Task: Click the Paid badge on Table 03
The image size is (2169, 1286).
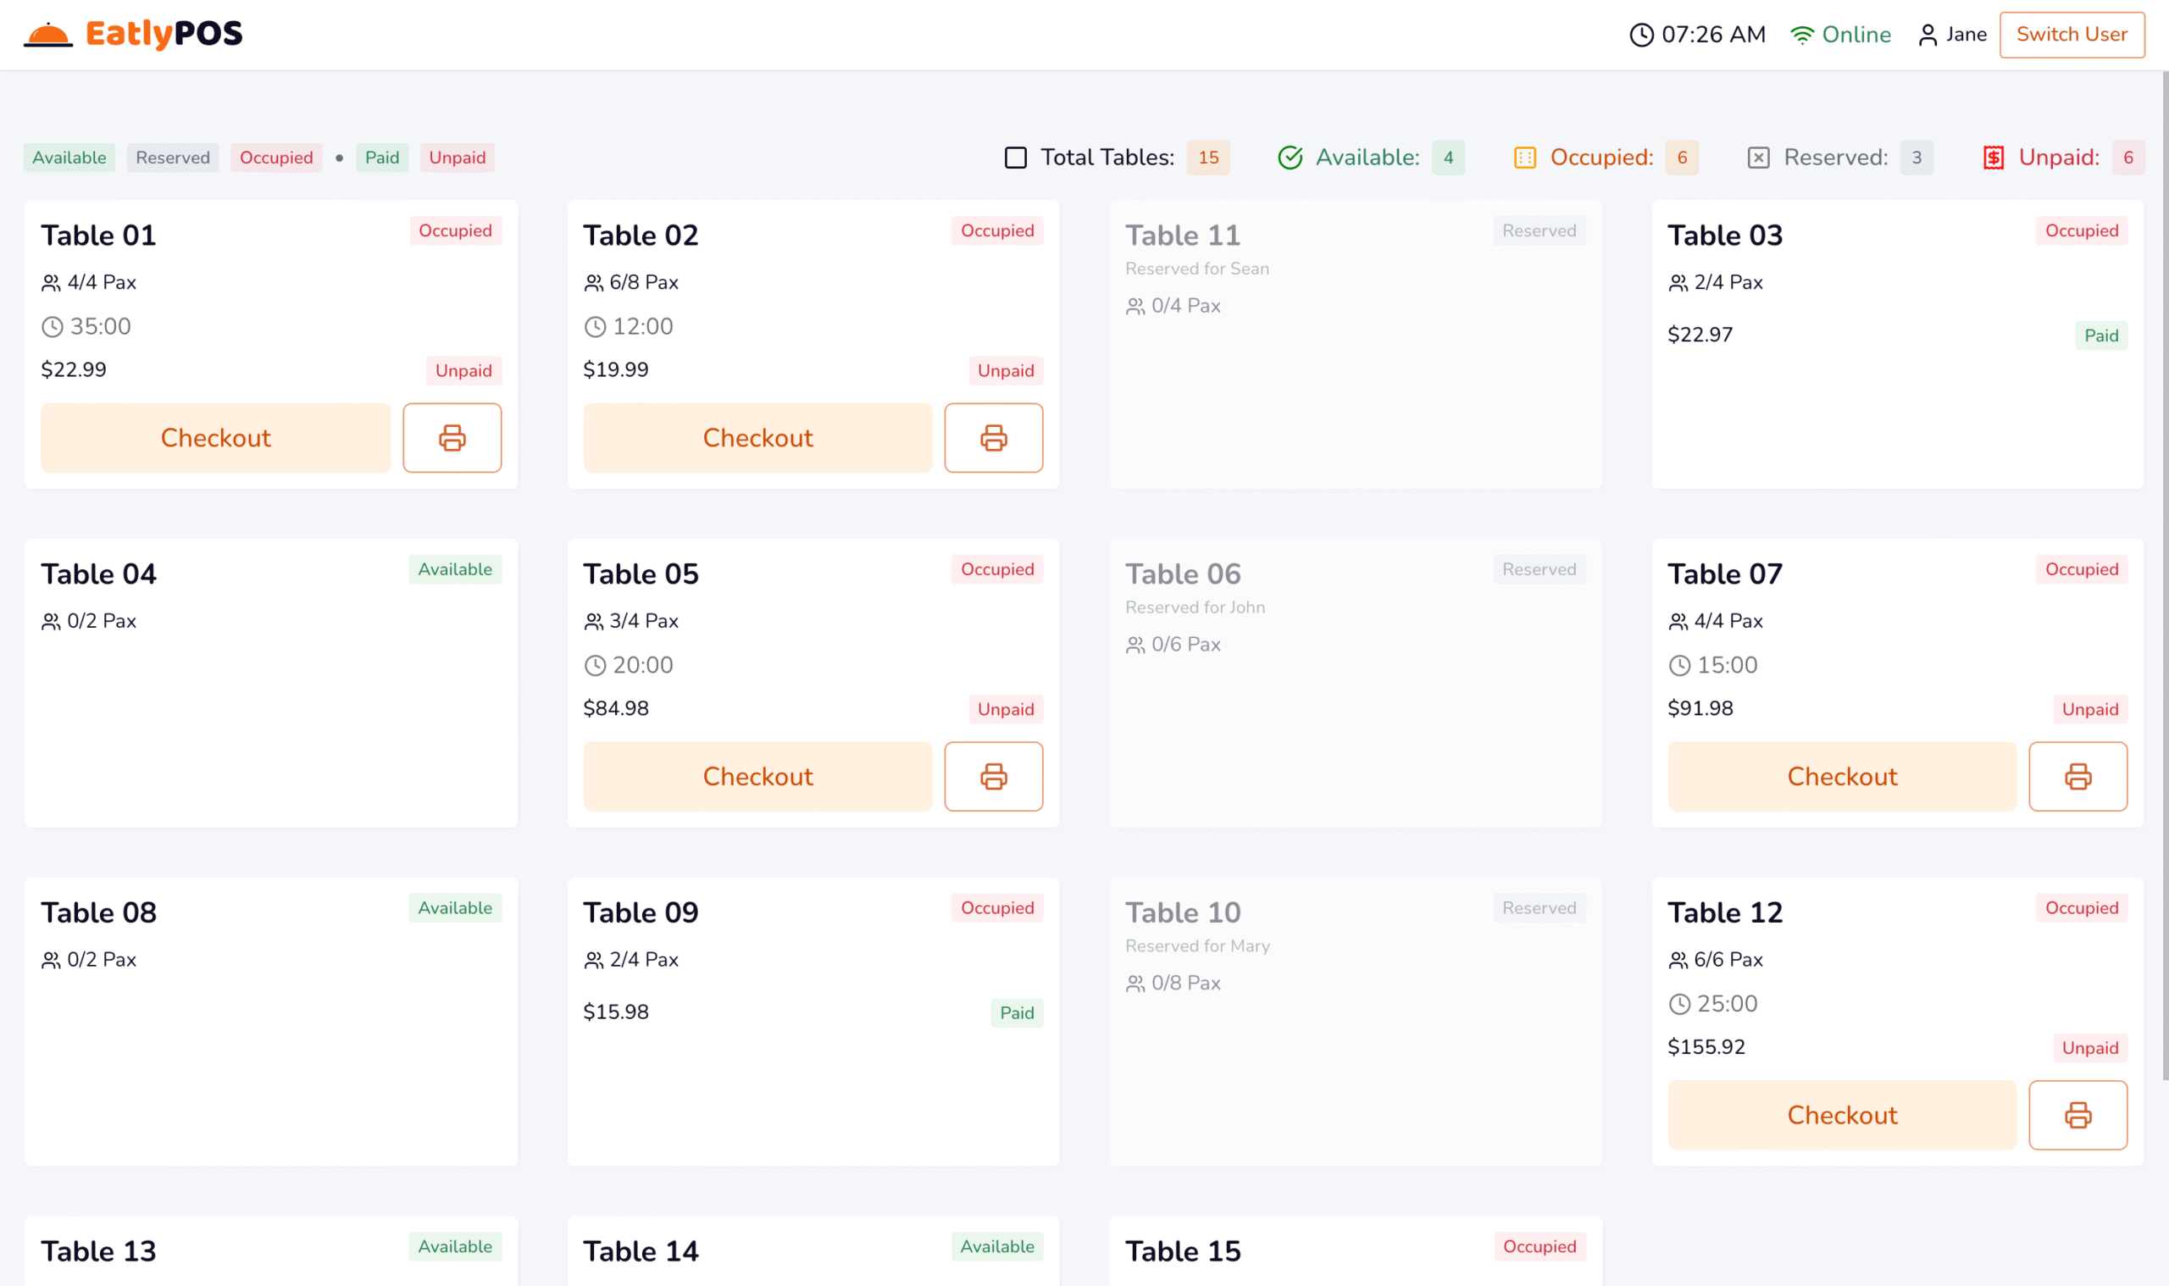Action: coord(2101,335)
